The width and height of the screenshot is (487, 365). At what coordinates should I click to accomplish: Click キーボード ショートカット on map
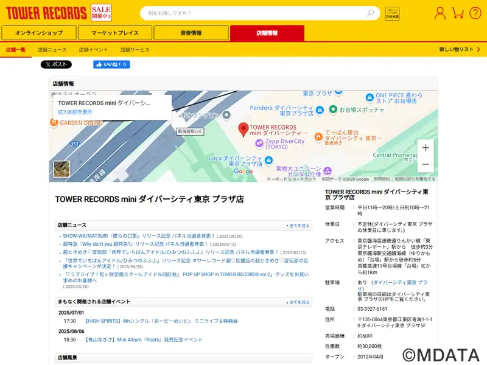coord(292,179)
